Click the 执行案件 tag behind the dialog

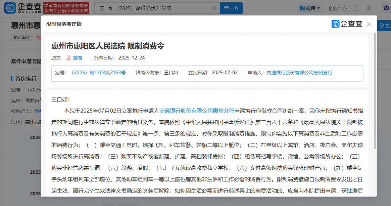(22, 38)
